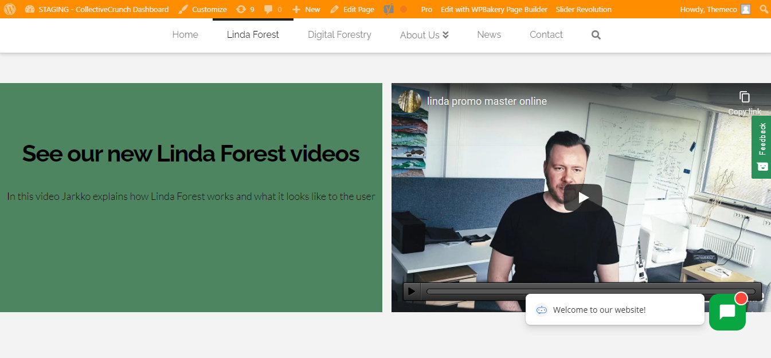Screen dimensions: 771x358
Task: Open the green chat widget button
Action: [727, 312]
